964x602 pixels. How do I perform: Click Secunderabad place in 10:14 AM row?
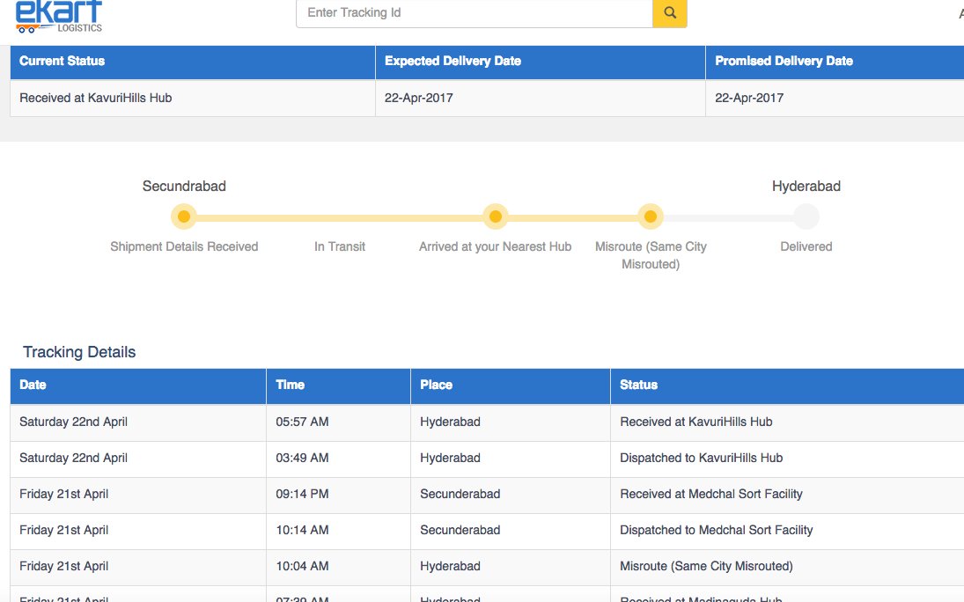[460, 530]
